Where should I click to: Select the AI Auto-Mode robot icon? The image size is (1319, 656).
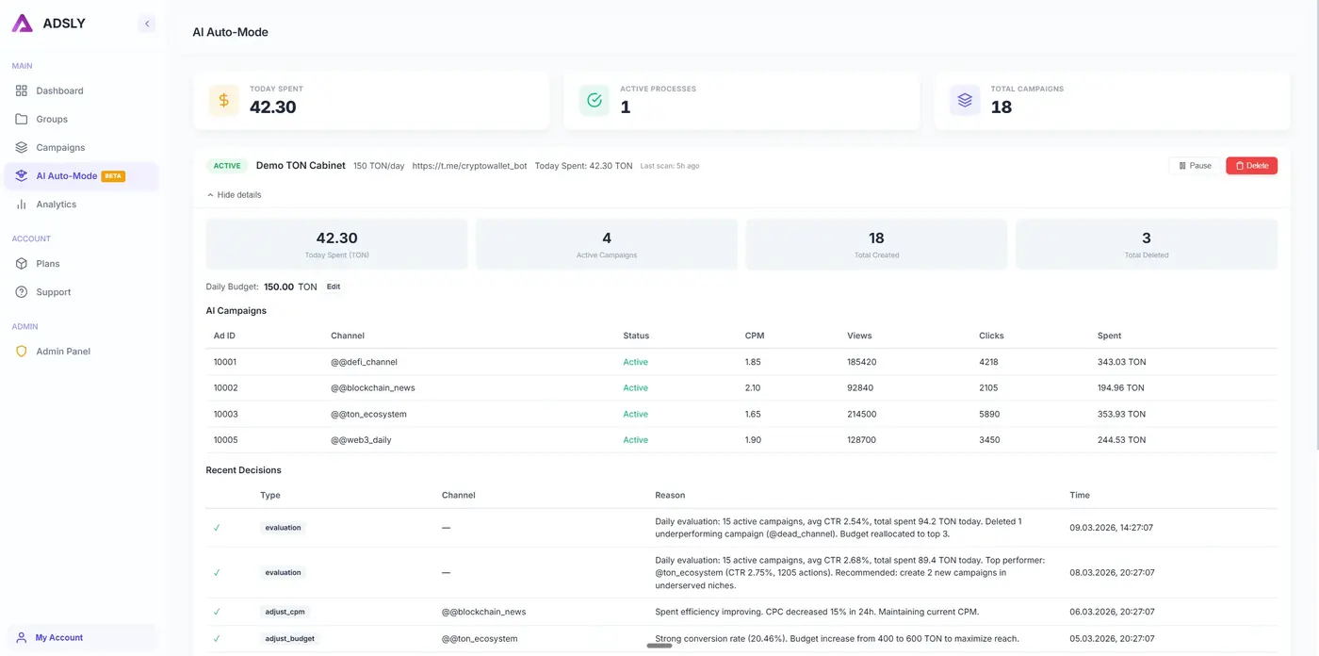(x=20, y=175)
